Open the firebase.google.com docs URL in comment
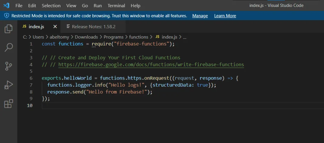324x143 pixels. [x=151, y=64]
